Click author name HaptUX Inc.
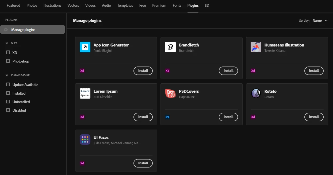This screenshot has width=333, height=175. (187, 97)
